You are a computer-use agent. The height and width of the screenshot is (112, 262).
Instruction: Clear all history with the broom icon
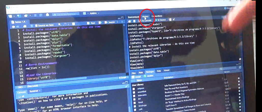click(x=174, y=19)
